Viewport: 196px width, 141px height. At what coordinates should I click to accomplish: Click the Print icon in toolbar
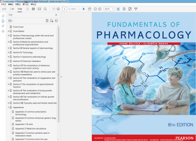click(x=33, y=9)
